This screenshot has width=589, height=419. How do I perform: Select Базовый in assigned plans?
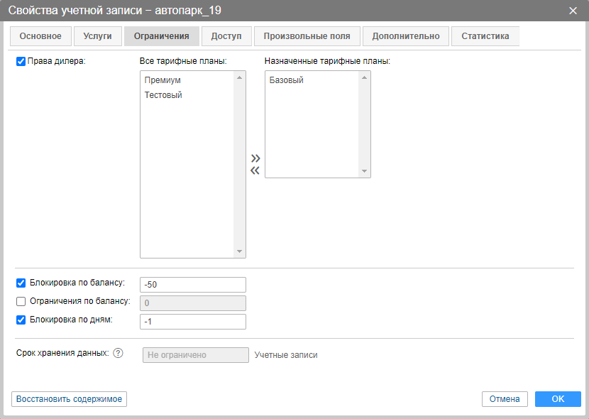[287, 80]
